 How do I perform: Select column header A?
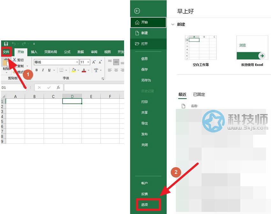[15, 96]
